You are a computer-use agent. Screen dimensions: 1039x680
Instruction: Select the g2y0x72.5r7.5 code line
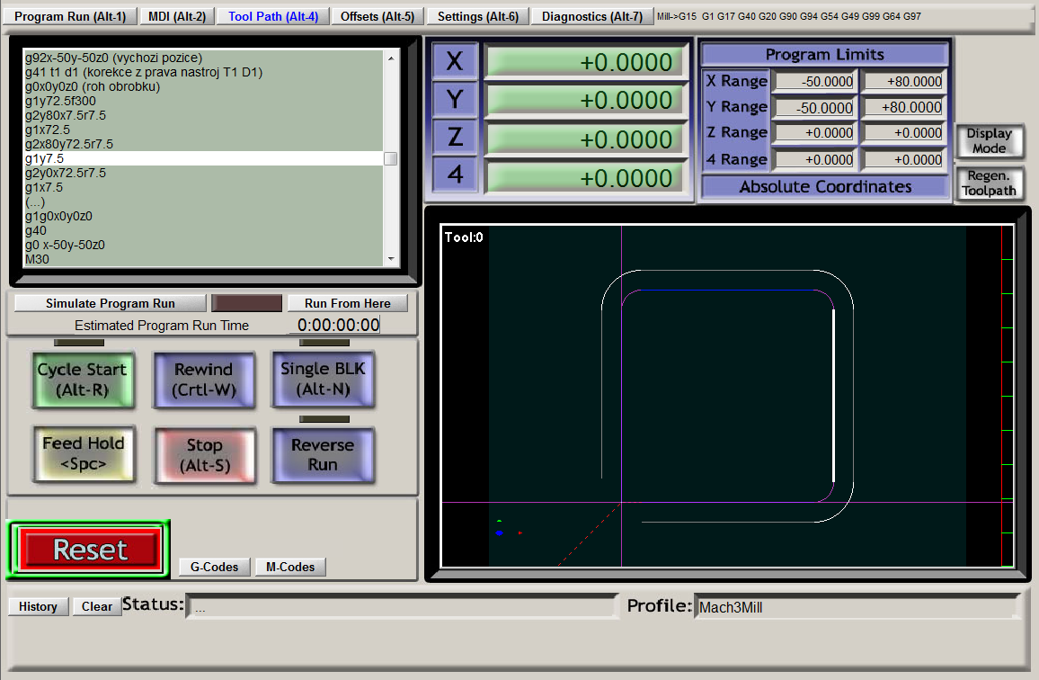pyautogui.click(x=66, y=173)
